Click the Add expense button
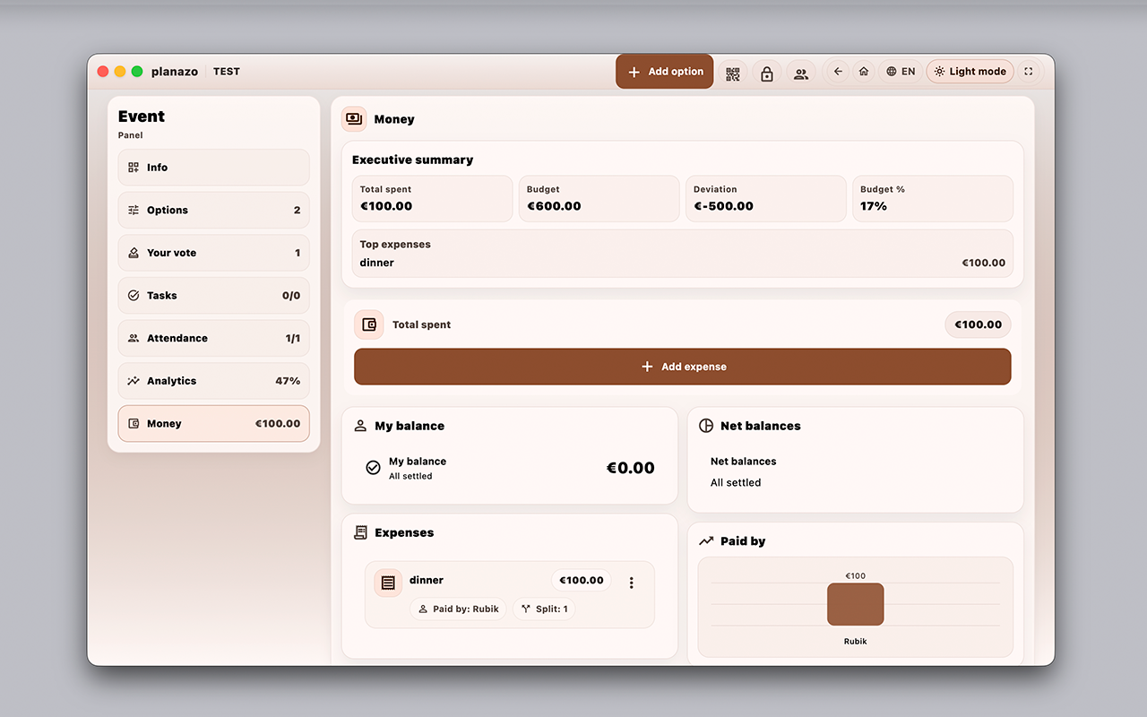 pyautogui.click(x=683, y=367)
